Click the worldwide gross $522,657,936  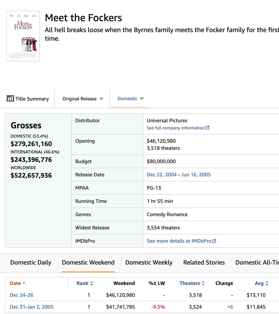pyautogui.click(x=31, y=175)
